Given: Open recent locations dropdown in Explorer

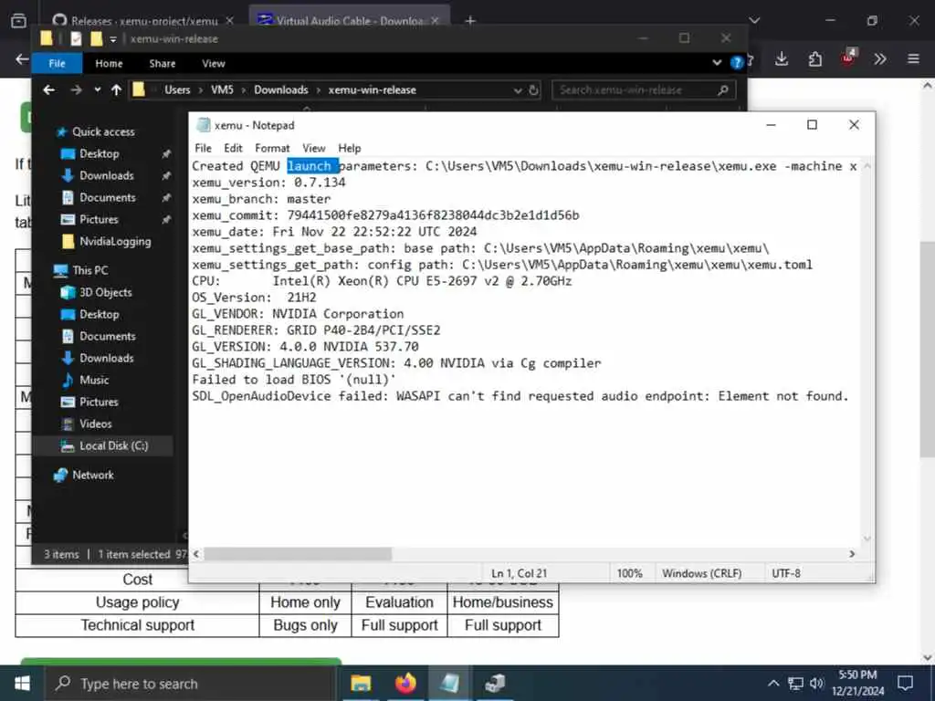Looking at the screenshot, I should tap(97, 90).
